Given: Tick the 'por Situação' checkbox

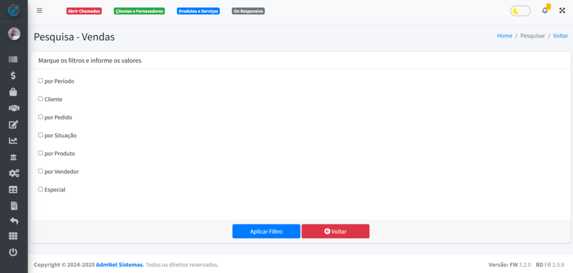Looking at the screenshot, I should pyautogui.click(x=40, y=135).
